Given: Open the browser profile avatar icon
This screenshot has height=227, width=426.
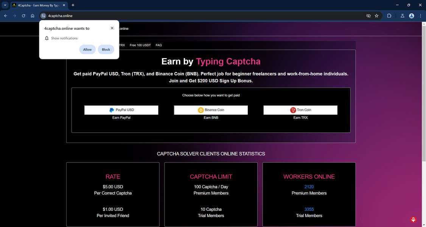Looking at the screenshot, I should pos(411,16).
